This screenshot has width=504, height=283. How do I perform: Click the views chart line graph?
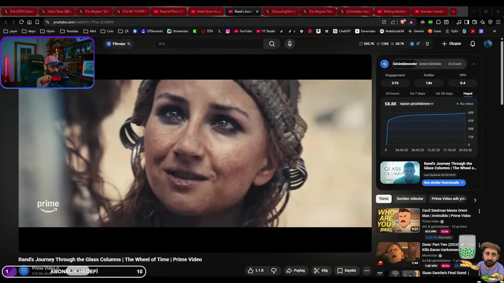[426, 129]
